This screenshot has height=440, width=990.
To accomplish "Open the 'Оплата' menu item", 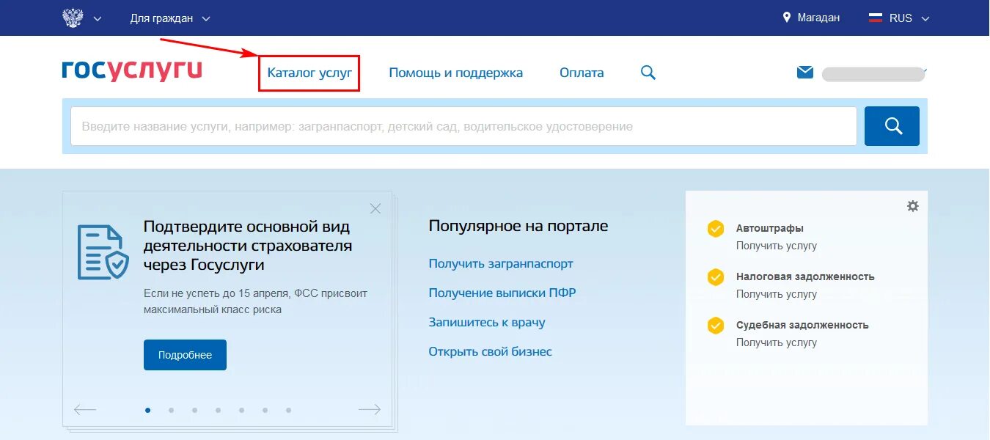I will pos(582,73).
